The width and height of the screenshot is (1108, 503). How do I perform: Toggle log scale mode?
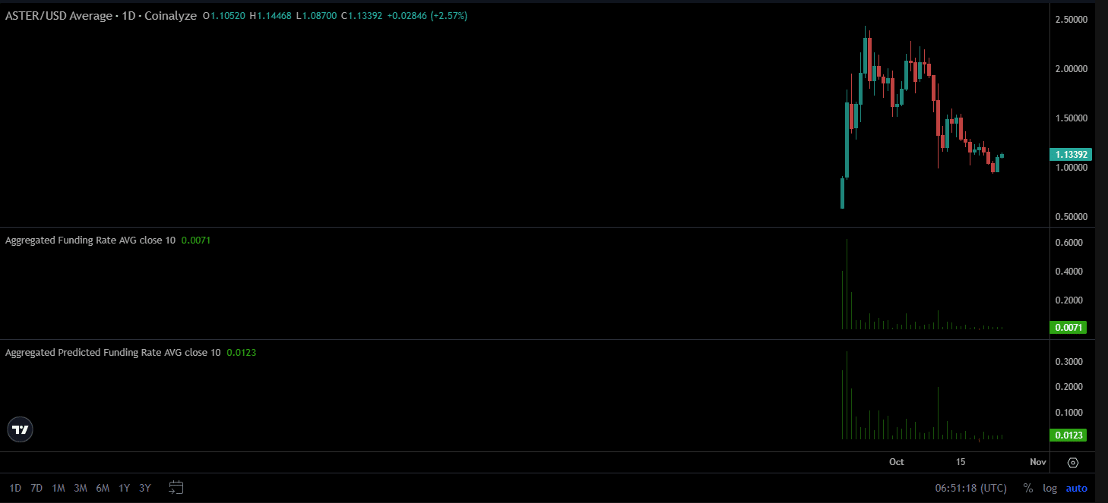1049,488
